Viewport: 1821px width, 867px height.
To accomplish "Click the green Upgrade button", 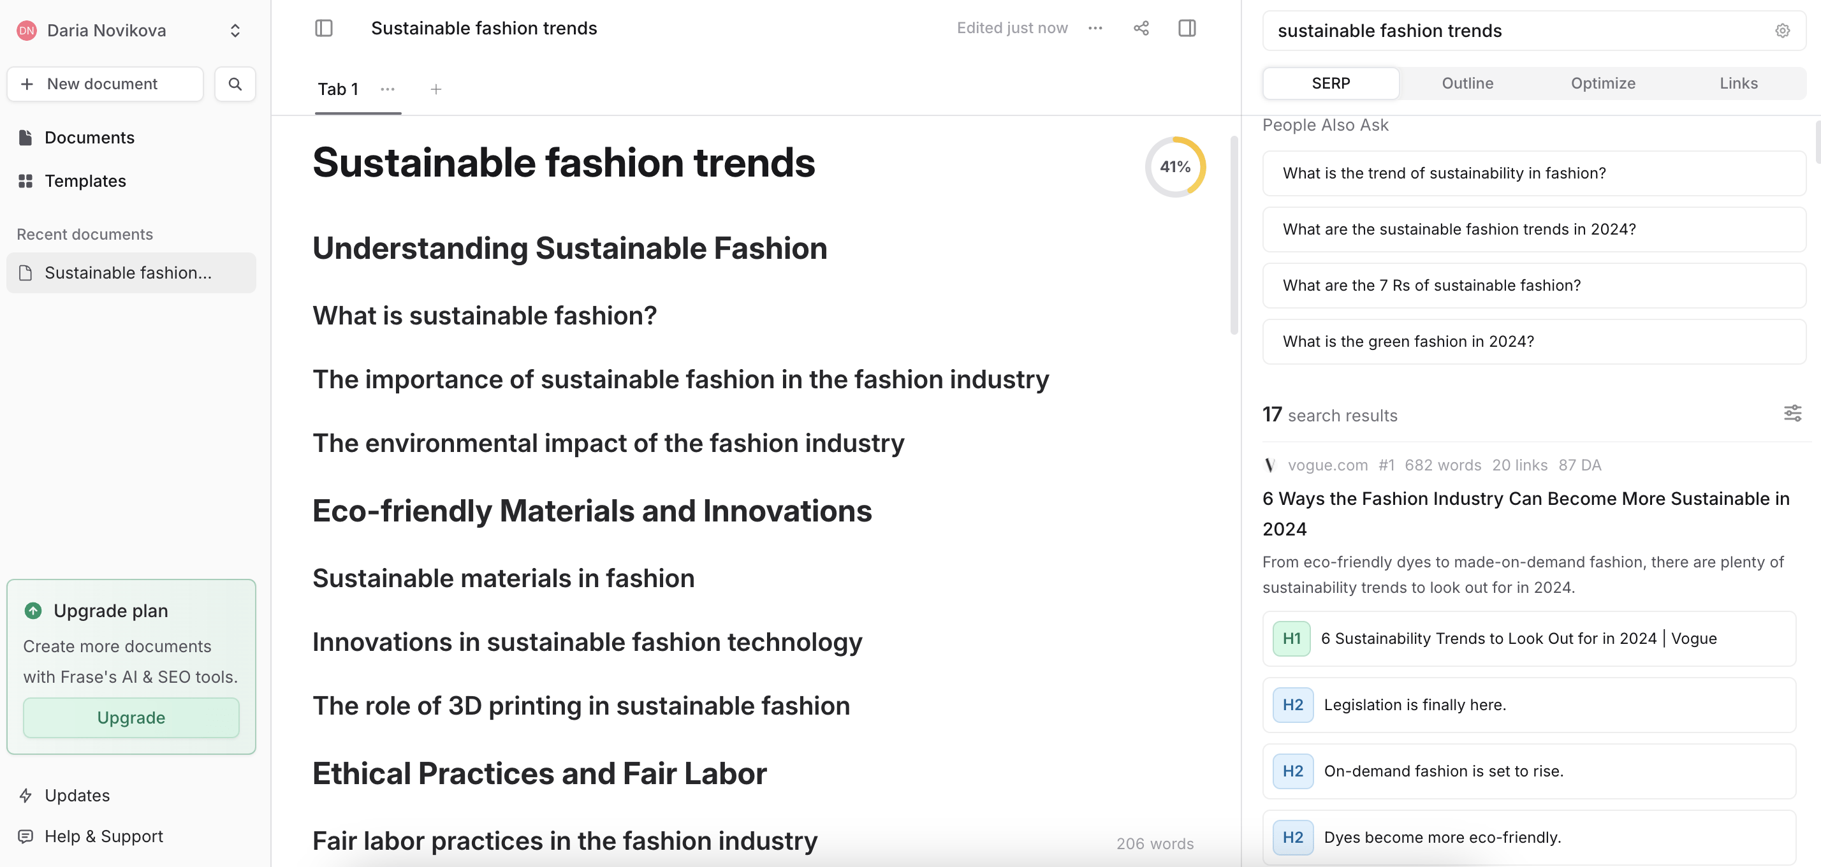I will (131, 718).
